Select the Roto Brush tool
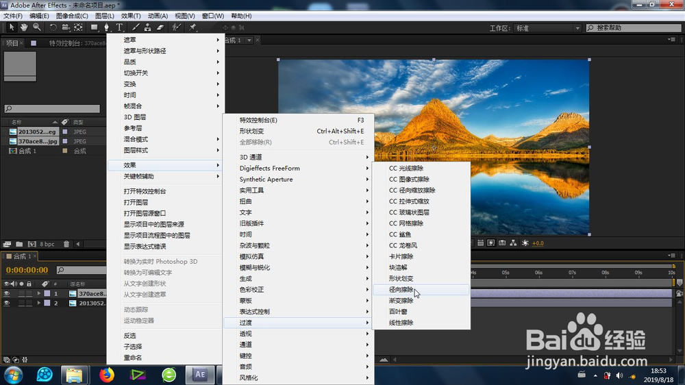Image resolution: width=685 pixels, height=385 pixels. (176, 27)
